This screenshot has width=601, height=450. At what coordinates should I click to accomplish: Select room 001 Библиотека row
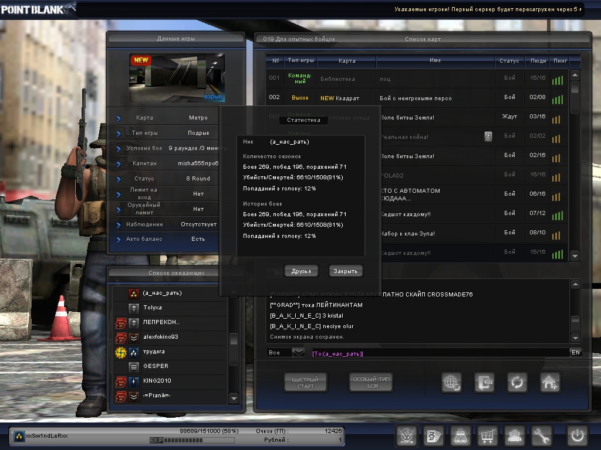[417, 79]
